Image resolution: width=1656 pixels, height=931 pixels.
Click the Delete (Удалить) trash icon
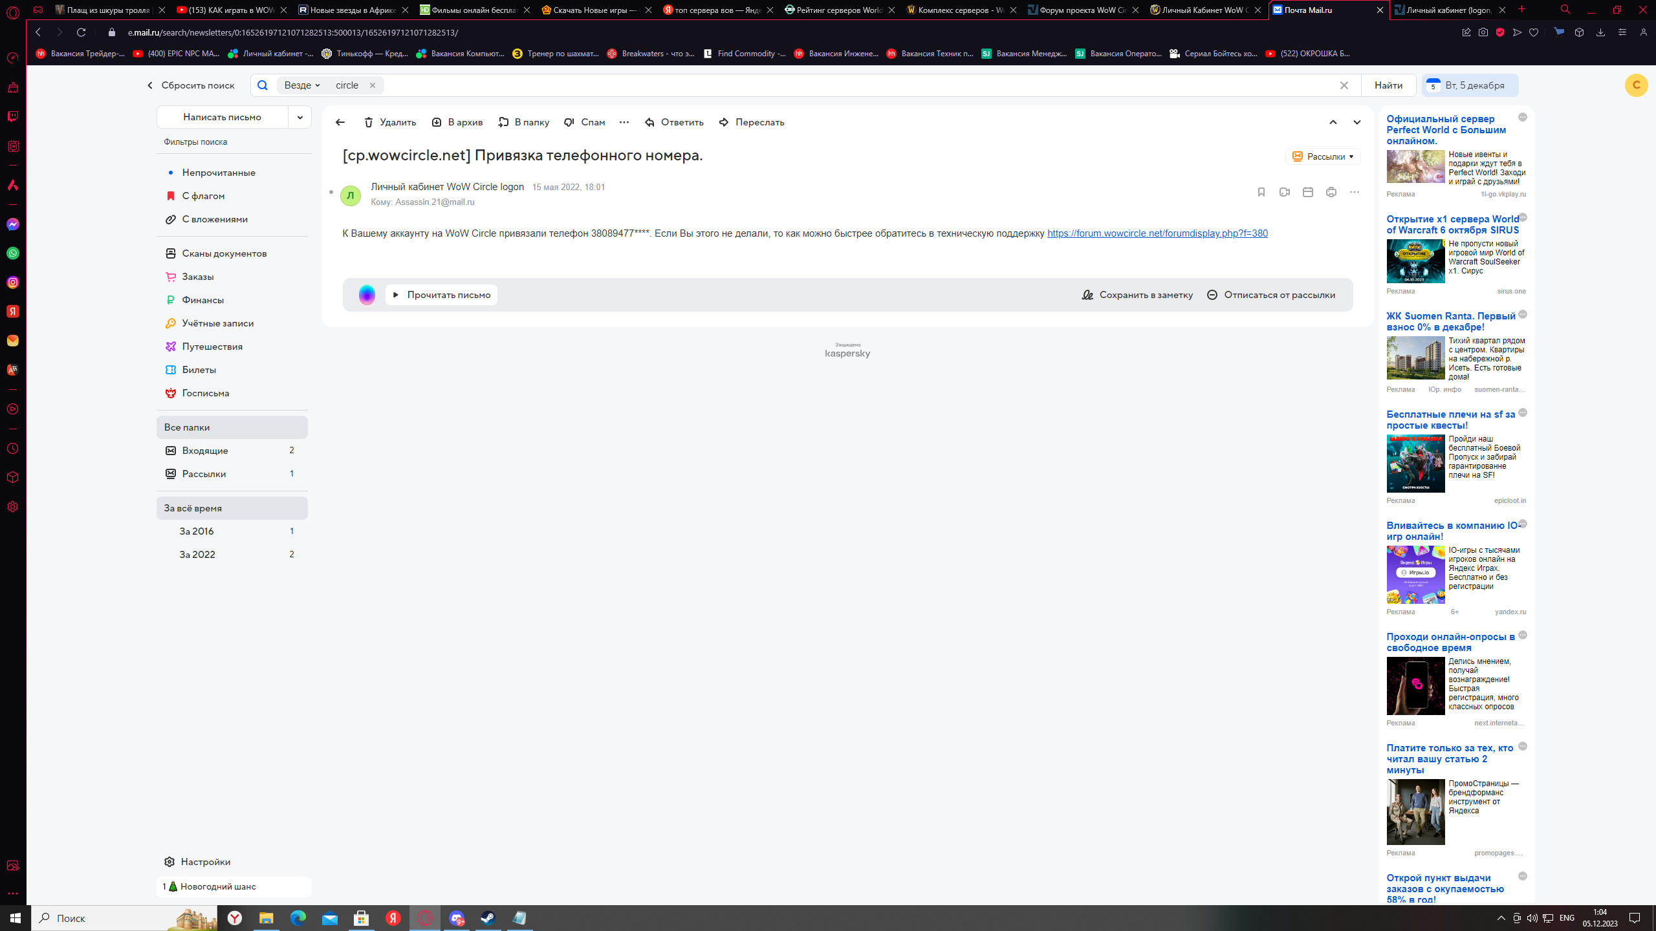point(369,122)
